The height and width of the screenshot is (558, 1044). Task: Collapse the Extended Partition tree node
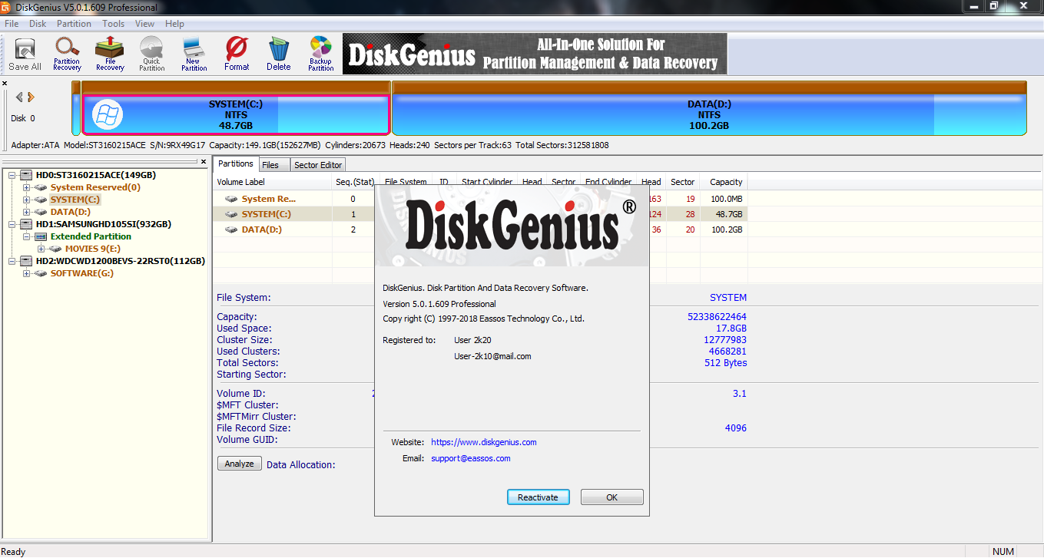click(27, 236)
